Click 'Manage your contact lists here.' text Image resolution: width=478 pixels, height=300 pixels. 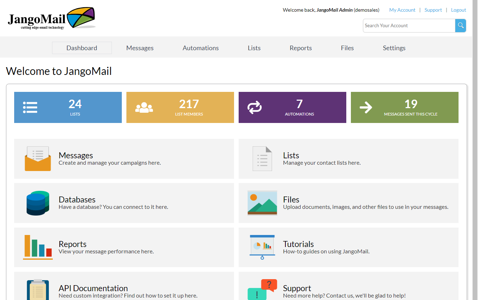pos(322,163)
